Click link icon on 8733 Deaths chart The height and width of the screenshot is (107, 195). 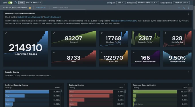point(54,52)
